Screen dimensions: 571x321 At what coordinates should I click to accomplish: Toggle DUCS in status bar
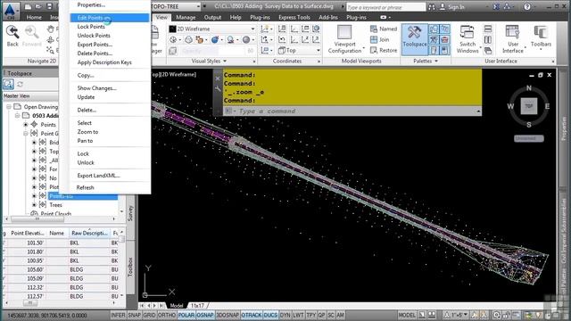click(270, 315)
